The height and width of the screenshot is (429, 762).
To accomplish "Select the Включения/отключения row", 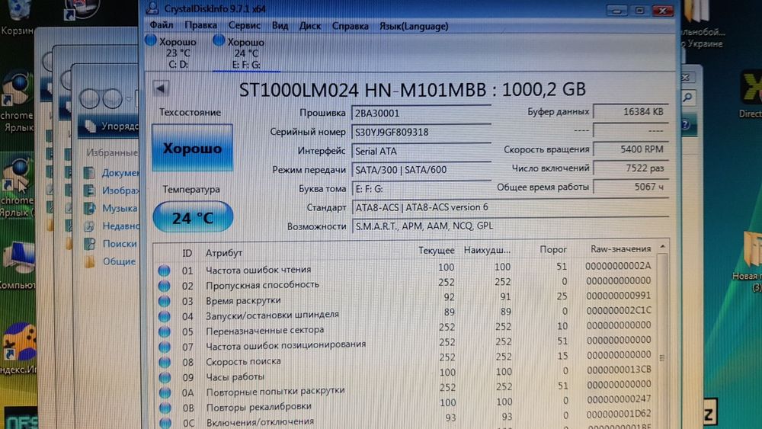I will 406,419.
